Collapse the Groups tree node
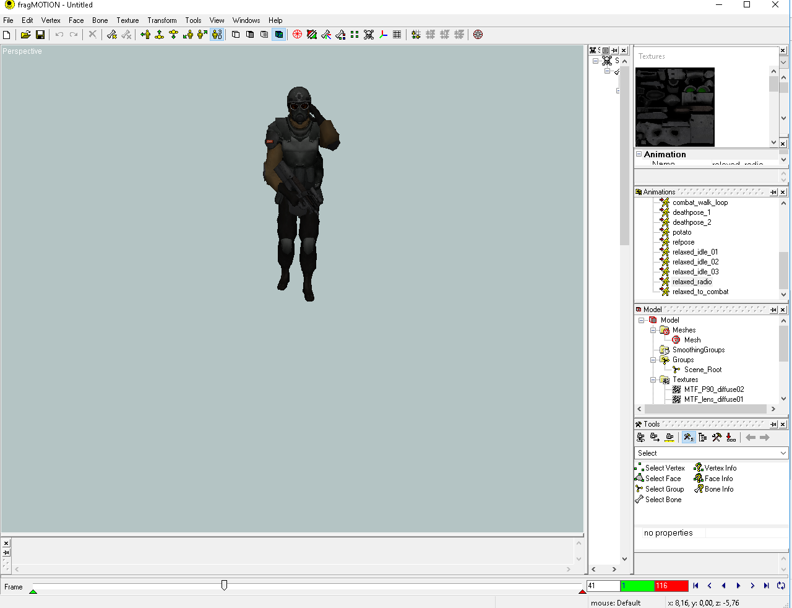The image size is (792, 608). [x=653, y=360]
